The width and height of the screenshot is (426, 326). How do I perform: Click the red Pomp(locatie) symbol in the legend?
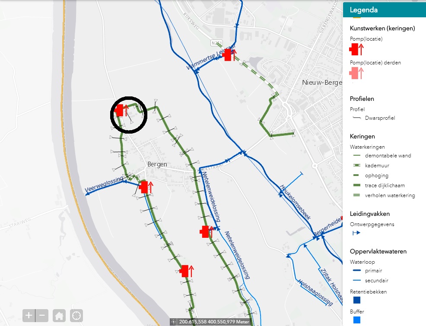[356, 49]
